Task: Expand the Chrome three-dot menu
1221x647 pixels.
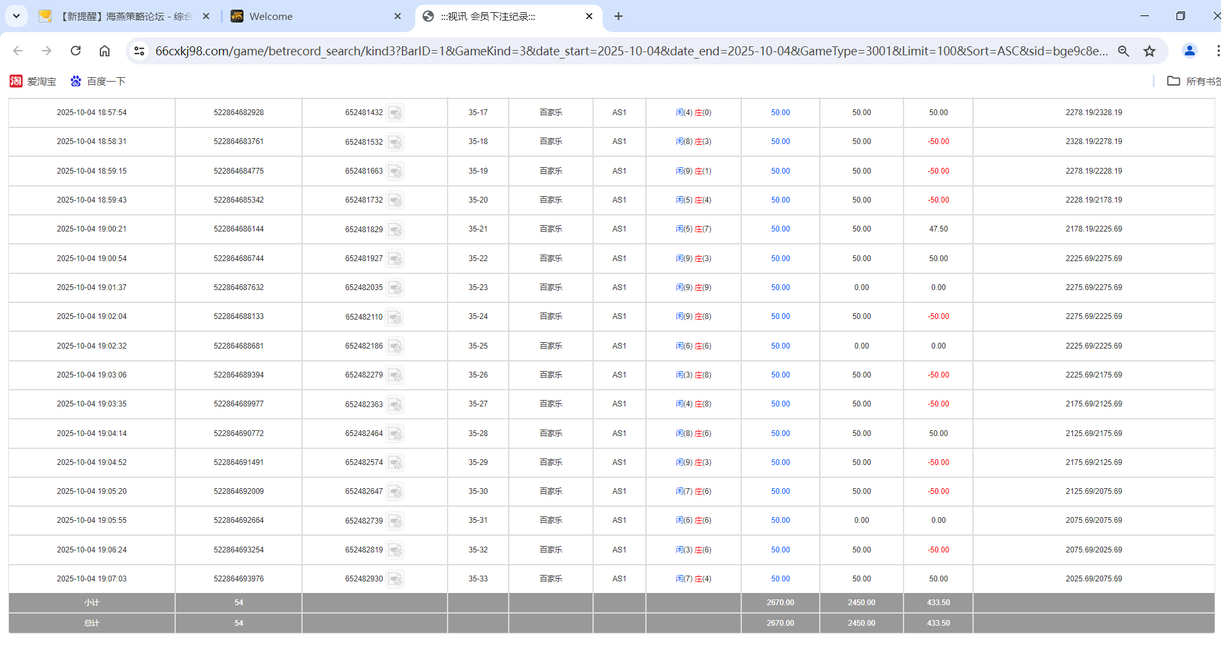Action: pos(1217,50)
